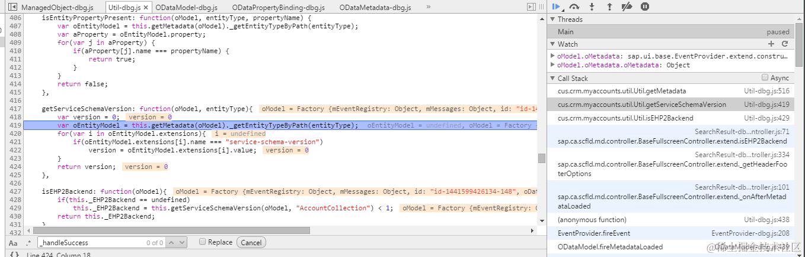Add a new watch expression
Screen dimensions: 805x257
(x=771, y=44)
